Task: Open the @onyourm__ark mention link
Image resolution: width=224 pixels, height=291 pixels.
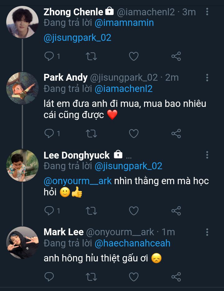Action: tap(78, 181)
